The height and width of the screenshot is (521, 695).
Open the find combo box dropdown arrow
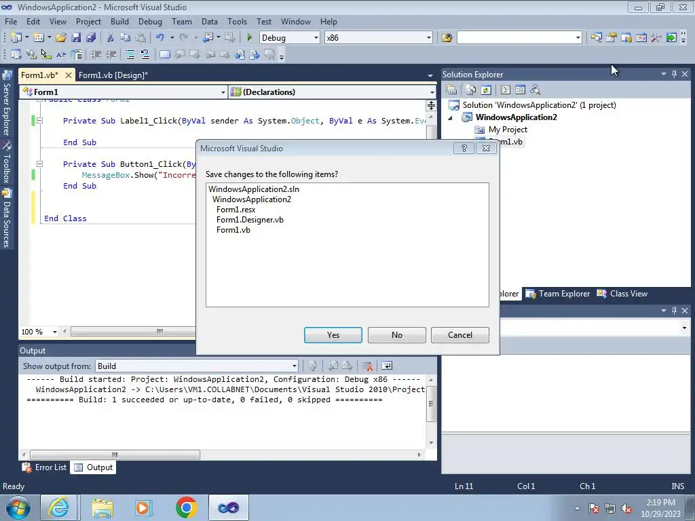pyautogui.click(x=578, y=38)
